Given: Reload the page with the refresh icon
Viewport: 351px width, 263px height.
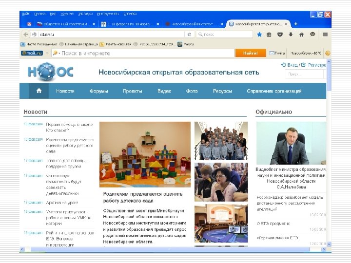Looking at the screenshot, I should [189, 35].
